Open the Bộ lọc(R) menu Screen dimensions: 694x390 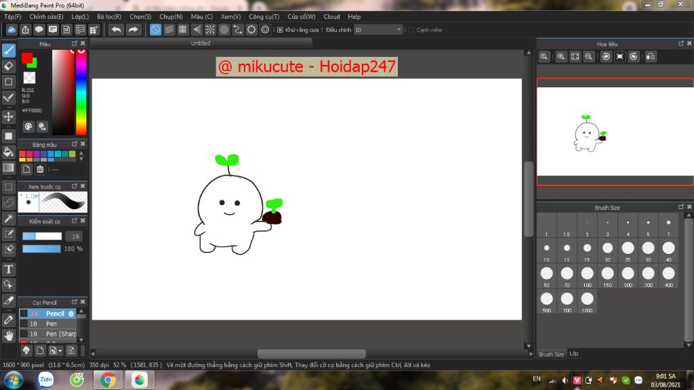click(x=109, y=17)
